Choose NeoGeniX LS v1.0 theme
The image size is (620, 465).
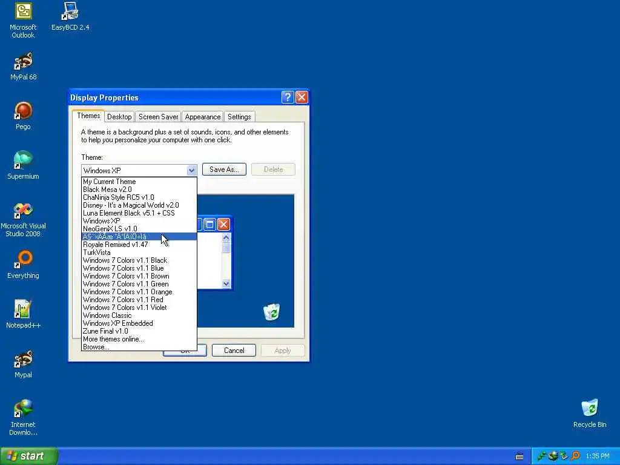[139, 229]
